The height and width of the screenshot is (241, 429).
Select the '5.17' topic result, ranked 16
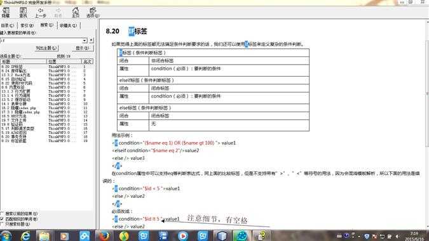point(47,128)
